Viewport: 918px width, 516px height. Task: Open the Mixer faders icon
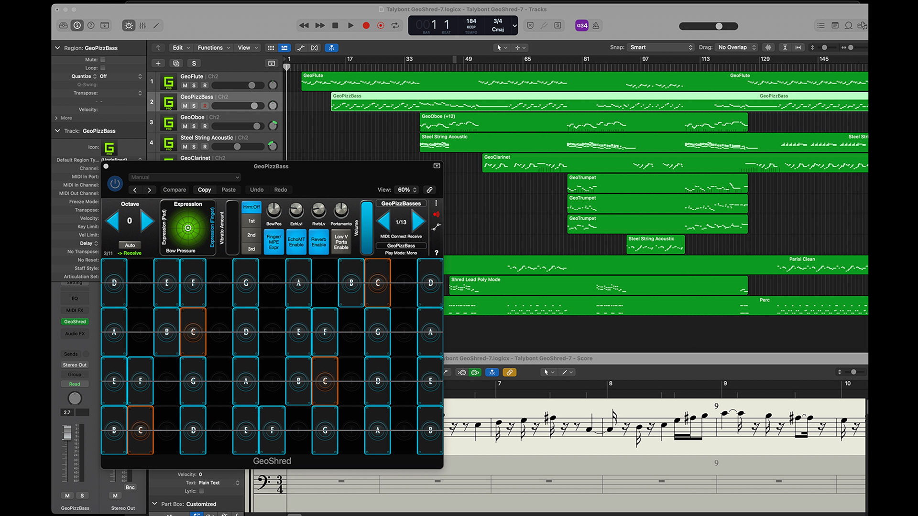point(142,25)
